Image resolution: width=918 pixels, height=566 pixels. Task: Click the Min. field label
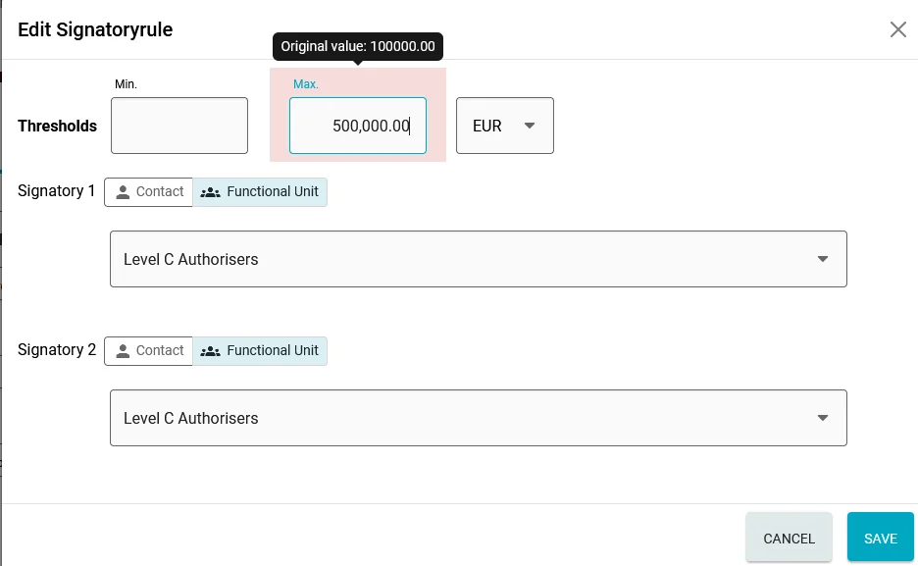[126, 83]
